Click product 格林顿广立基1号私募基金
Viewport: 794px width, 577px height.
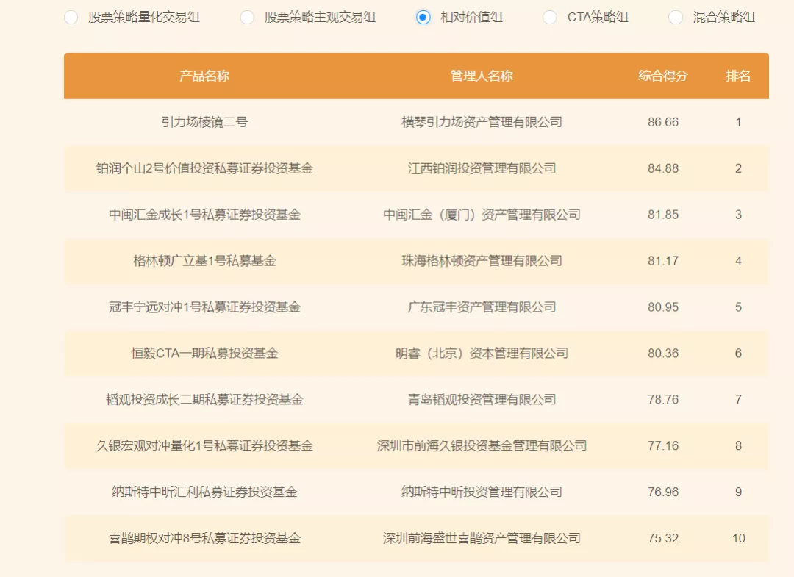(204, 261)
